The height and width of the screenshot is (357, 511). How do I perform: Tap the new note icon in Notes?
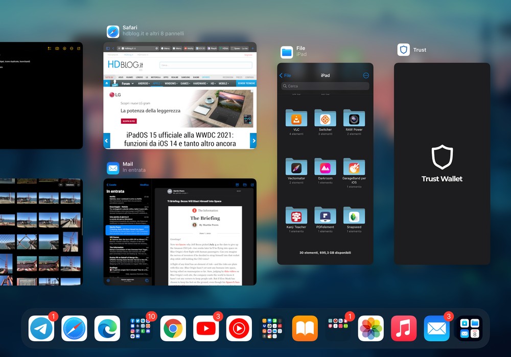[79, 48]
